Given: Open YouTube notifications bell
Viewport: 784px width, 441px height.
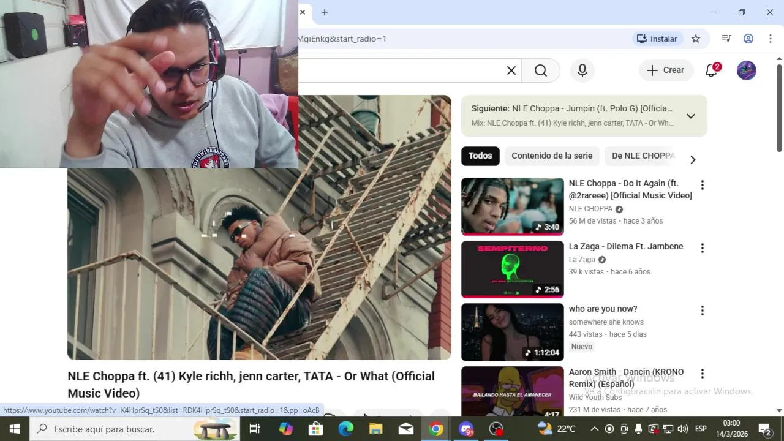Looking at the screenshot, I should pos(712,70).
